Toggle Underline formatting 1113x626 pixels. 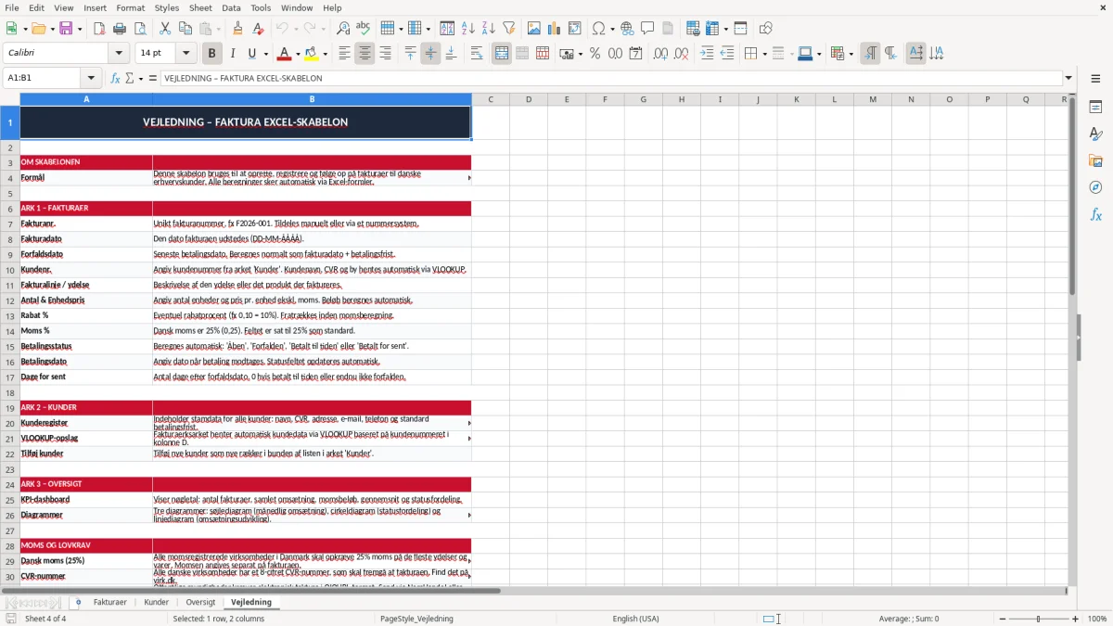click(251, 54)
